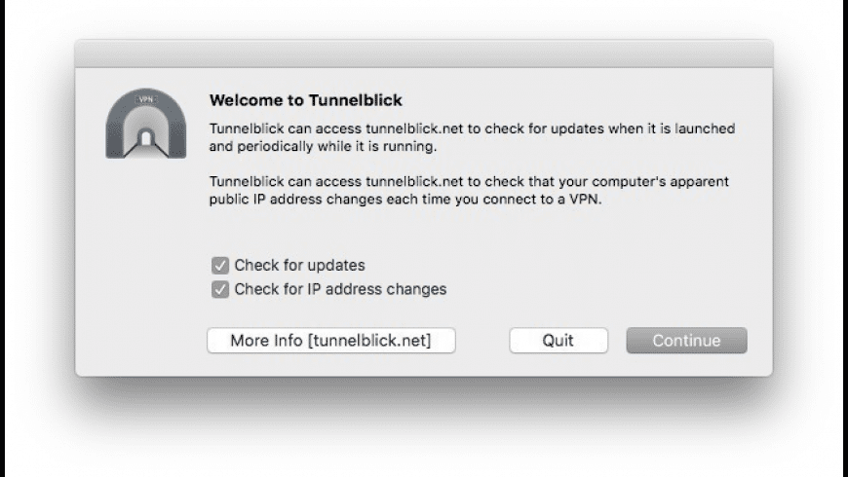Click the Tunnelblick tunnel app icon
The height and width of the screenshot is (477, 848).
(146, 124)
